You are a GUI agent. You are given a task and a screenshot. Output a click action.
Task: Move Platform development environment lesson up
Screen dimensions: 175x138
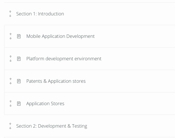coord(10,57)
